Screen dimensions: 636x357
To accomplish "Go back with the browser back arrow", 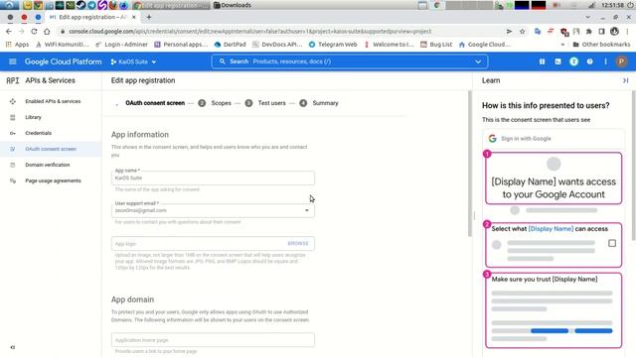I will (x=9, y=31).
